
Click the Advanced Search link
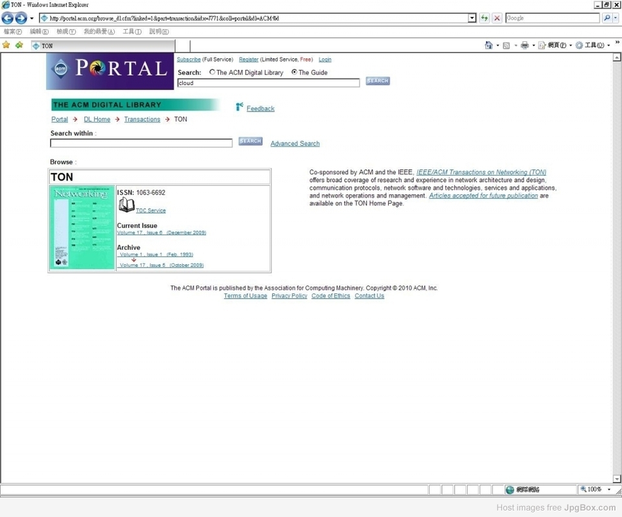click(x=295, y=144)
